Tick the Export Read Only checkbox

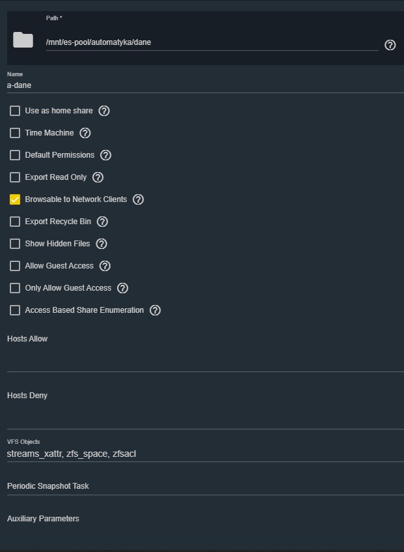[15, 177]
